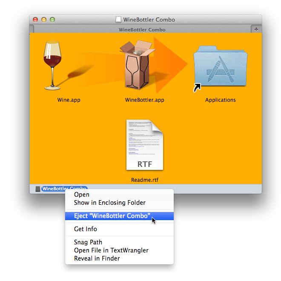The image size is (281, 281).
Task: Choose Show in Enclosing Folder
Action: (x=119, y=203)
